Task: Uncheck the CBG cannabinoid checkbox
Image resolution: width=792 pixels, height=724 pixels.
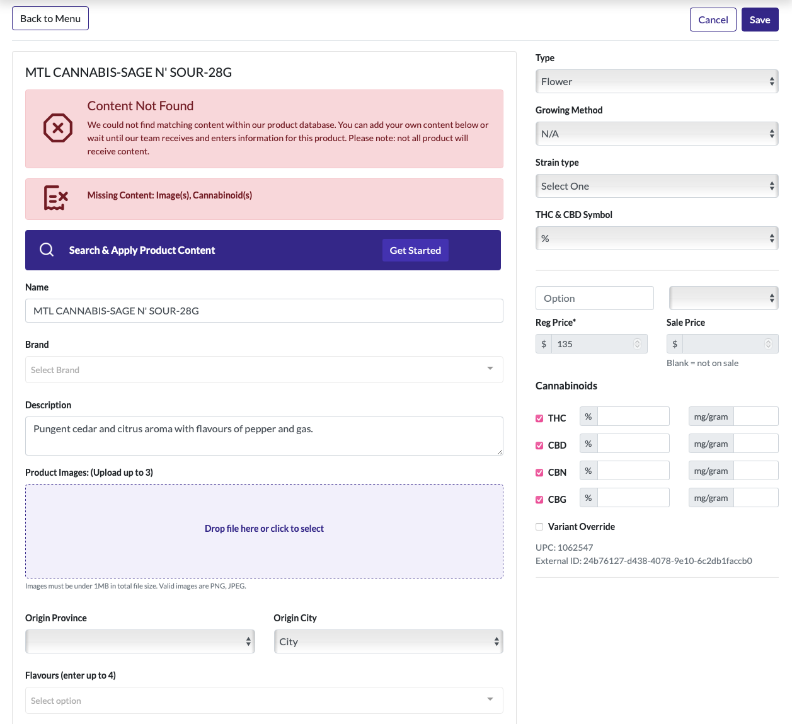Action: (539, 500)
